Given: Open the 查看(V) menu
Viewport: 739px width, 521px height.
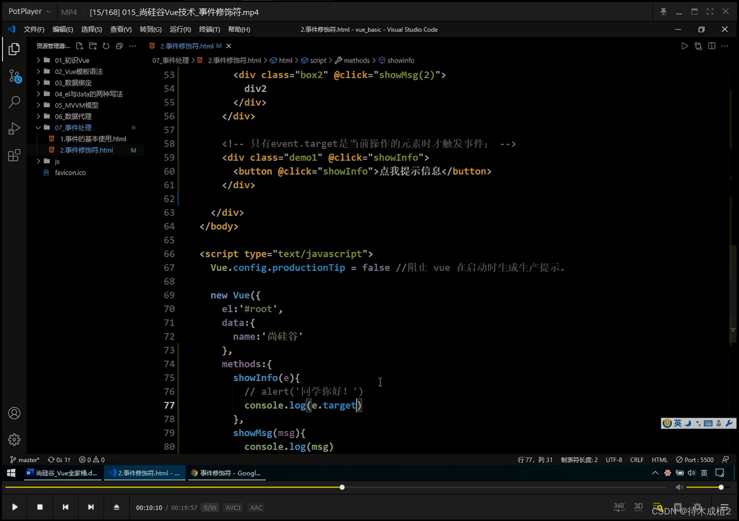Looking at the screenshot, I should pos(121,30).
